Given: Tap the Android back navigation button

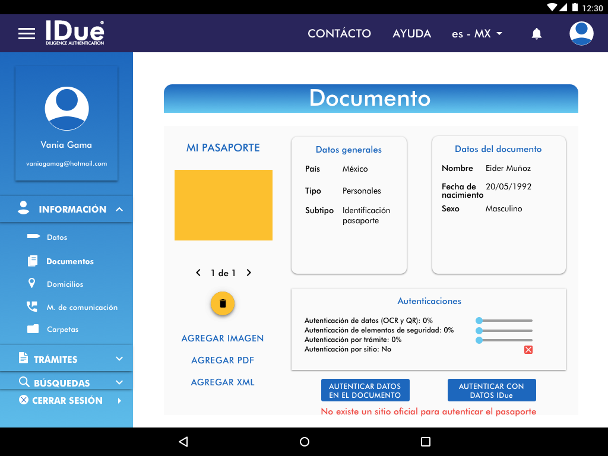Looking at the screenshot, I should coord(183,442).
